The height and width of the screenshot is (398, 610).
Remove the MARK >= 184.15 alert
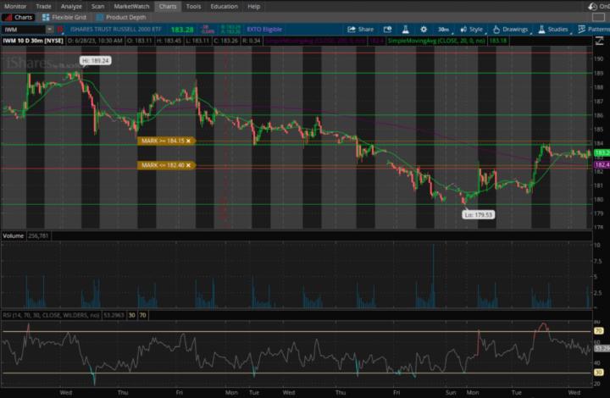(188, 141)
